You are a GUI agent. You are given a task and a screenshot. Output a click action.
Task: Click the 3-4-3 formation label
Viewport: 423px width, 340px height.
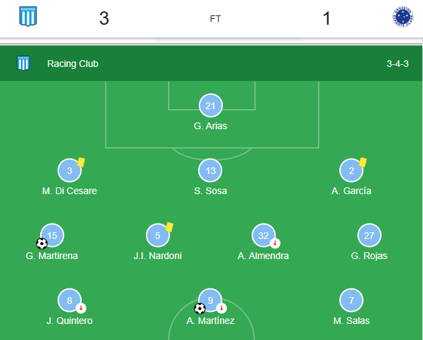click(398, 64)
